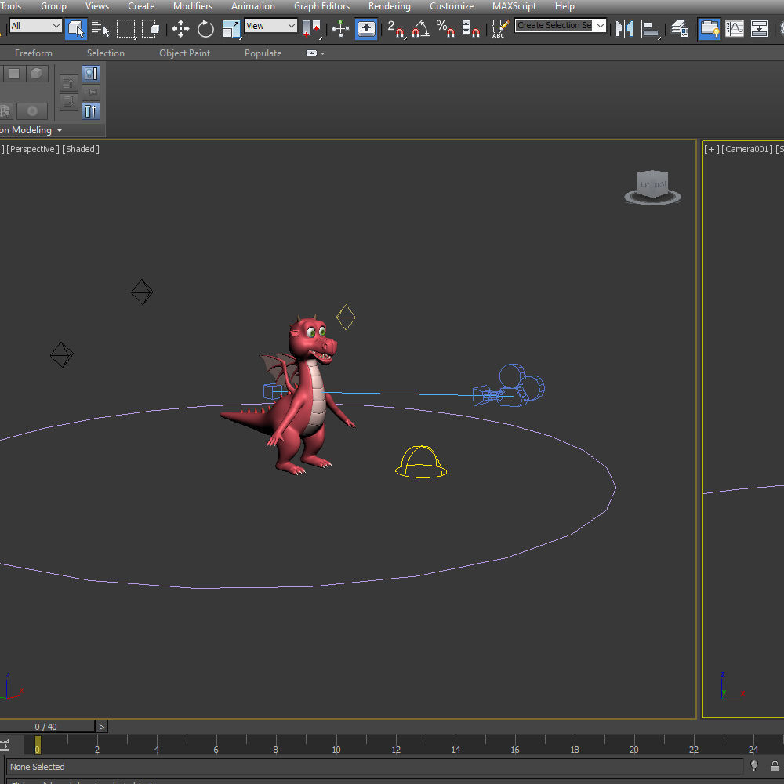Switch to the Selection ribbon tab
784x784 pixels.
[106, 53]
